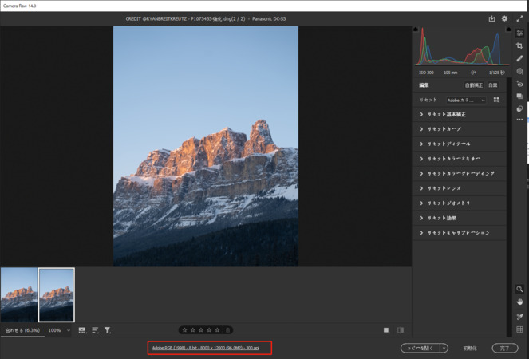Toggle the grid overlay icon
Screen dimensions: 529x359
point(519,329)
